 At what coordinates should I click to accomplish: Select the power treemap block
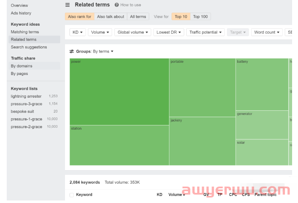tap(119, 92)
